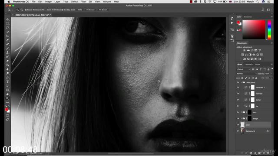This screenshot has height=156, width=278.
Task: Hide the Background layer
Action: coord(238,131)
